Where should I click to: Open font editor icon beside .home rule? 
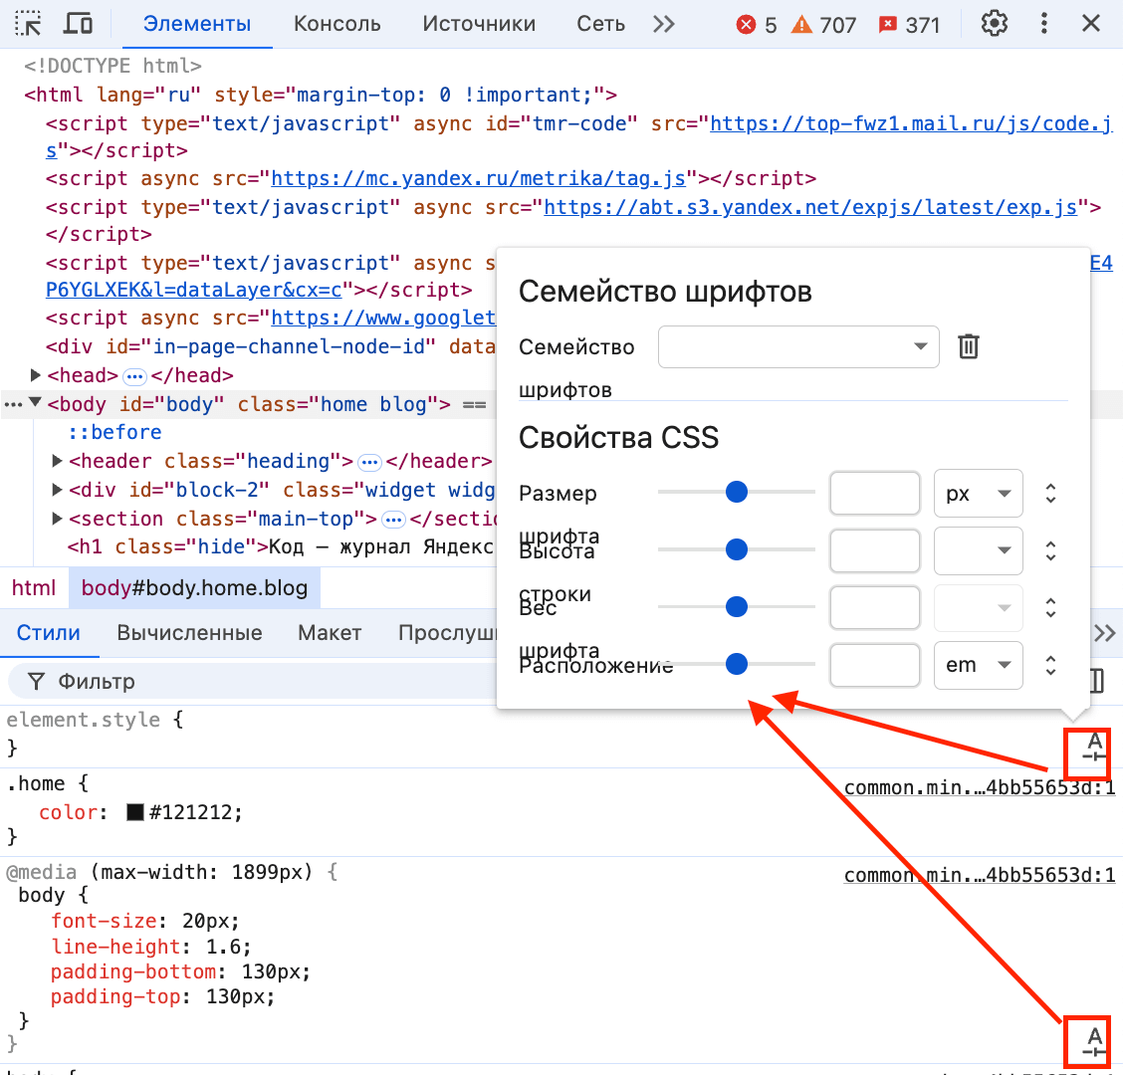(1086, 753)
